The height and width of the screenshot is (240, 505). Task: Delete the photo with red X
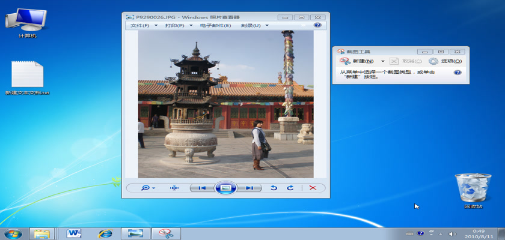313,188
